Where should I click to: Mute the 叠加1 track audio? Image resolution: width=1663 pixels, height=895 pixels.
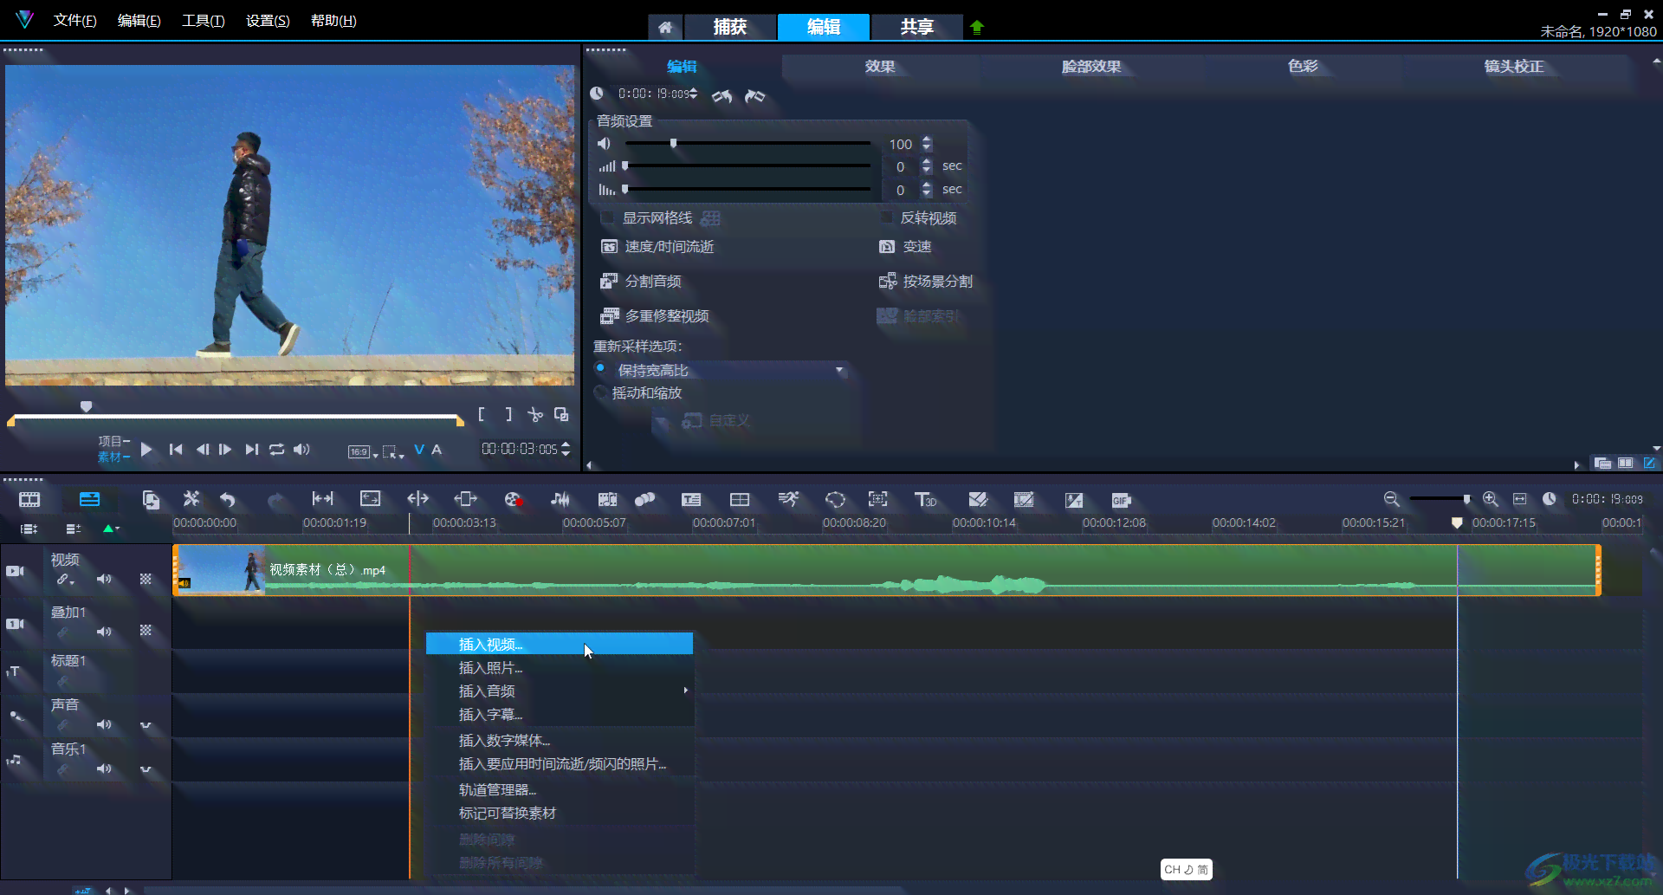point(104,632)
